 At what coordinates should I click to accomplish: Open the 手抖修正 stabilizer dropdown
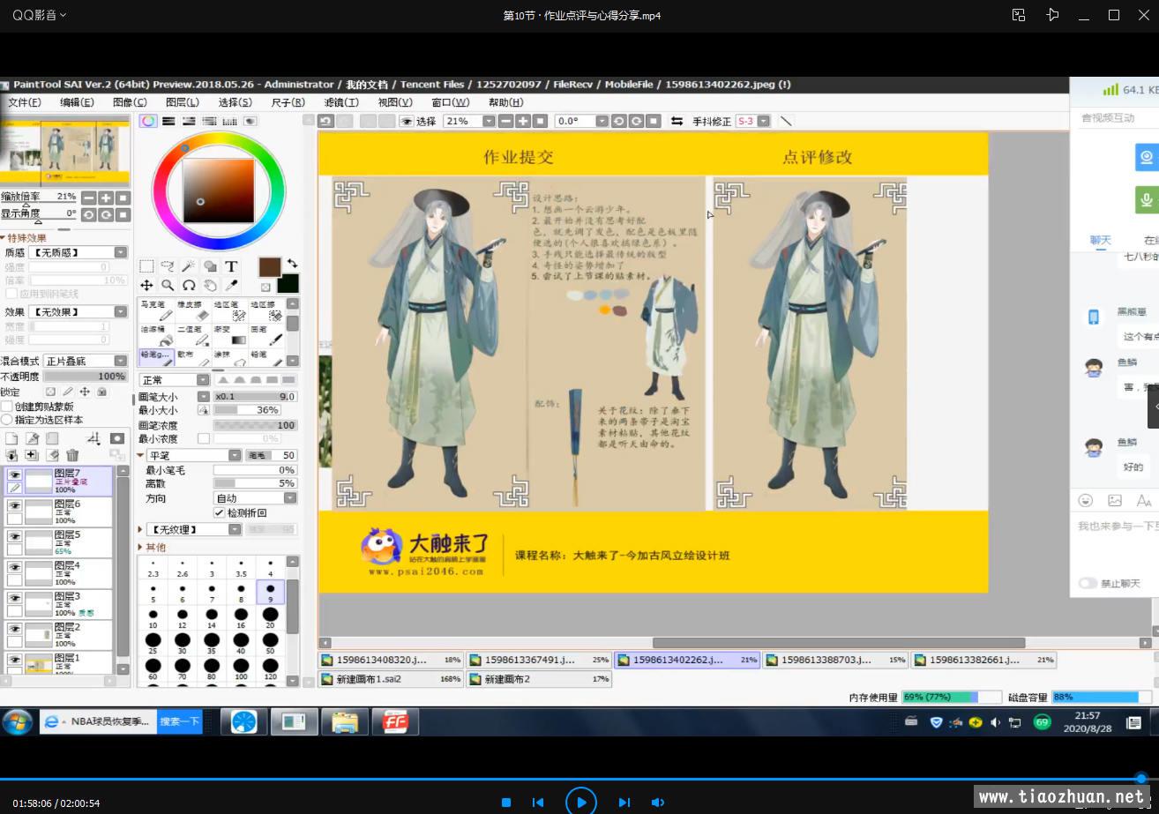[763, 121]
